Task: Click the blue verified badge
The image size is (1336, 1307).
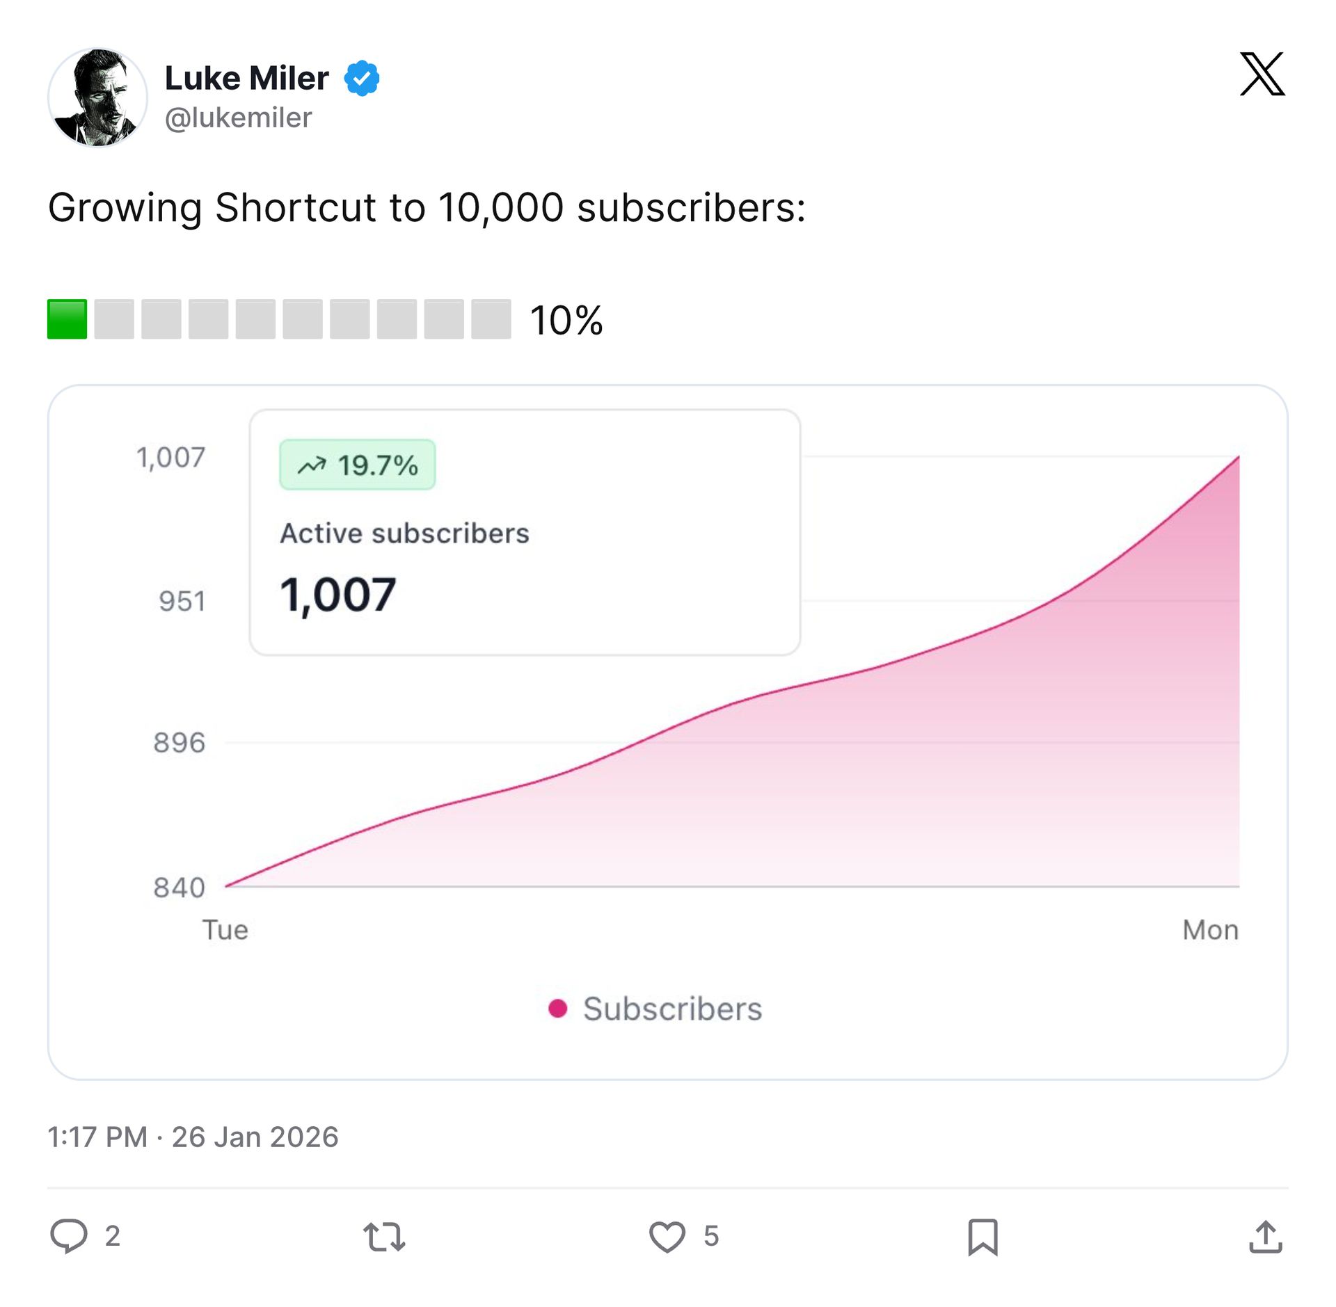Action: pos(362,78)
